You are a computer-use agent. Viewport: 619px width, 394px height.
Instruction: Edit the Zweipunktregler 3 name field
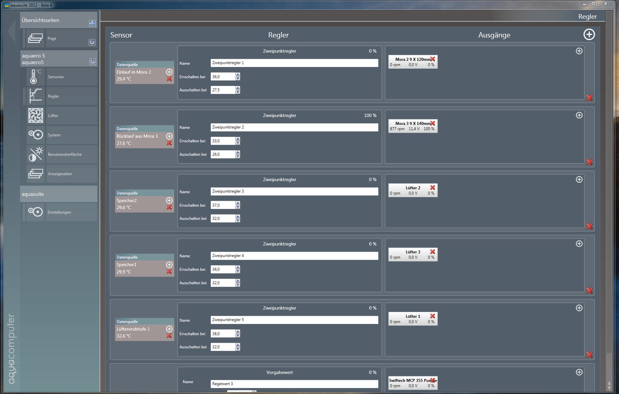point(294,191)
